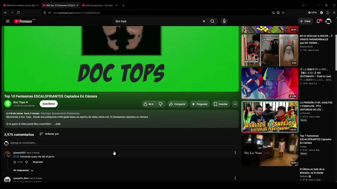Click the install/download page icon in address bar

278,13
